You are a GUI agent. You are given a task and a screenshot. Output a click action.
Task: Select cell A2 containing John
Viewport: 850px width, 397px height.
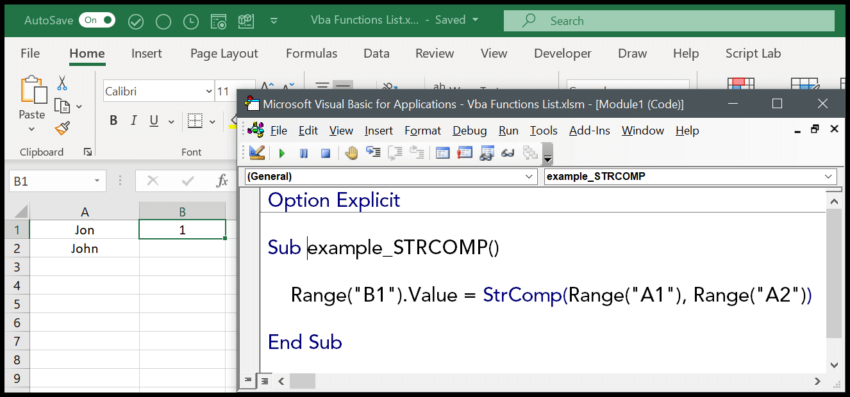(84, 248)
